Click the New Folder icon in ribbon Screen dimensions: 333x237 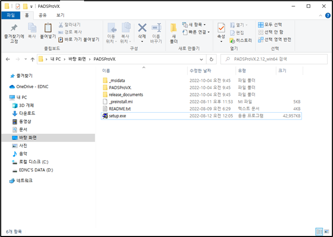174,28
